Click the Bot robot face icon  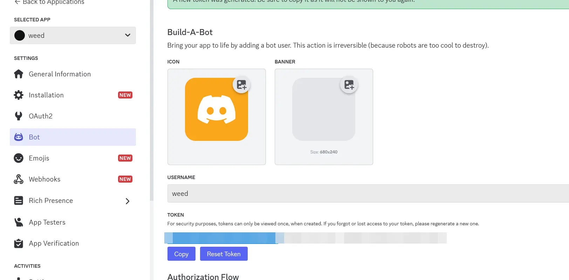click(x=19, y=137)
